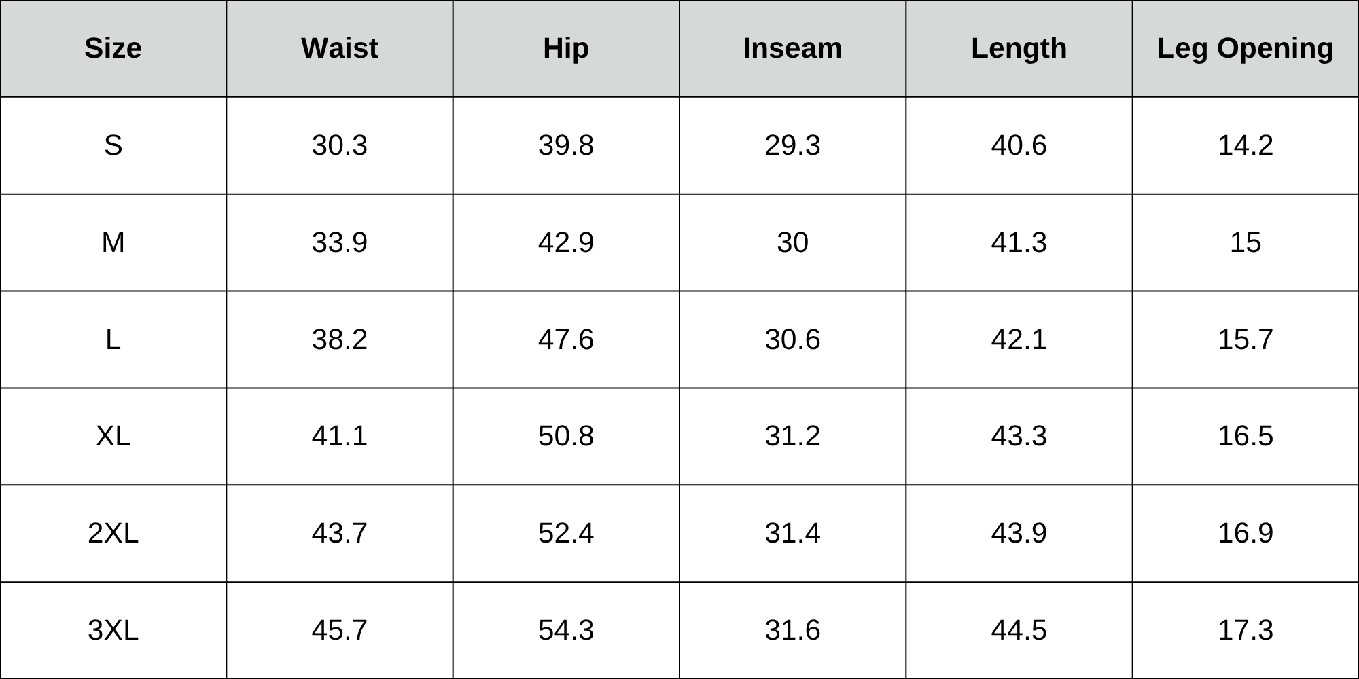1359x679 pixels.
Task: Click the length value 40.6 cell
Action: pyautogui.click(x=1019, y=145)
